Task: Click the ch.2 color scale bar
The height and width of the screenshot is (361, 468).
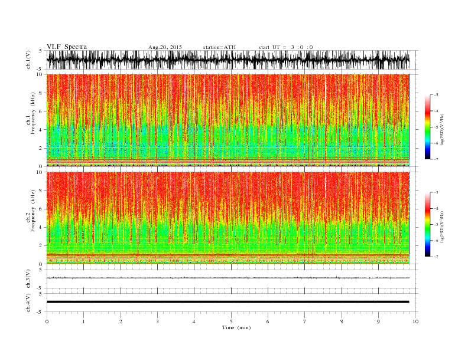Action: 427,224
